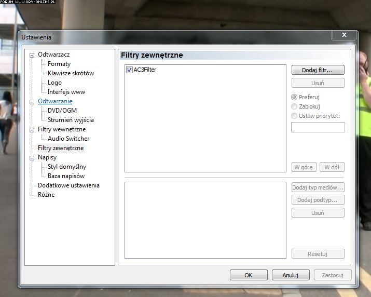This screenshot has width=371, height=297.
Task: Click the Zastosuj button
Action: [x=333, y=275]
